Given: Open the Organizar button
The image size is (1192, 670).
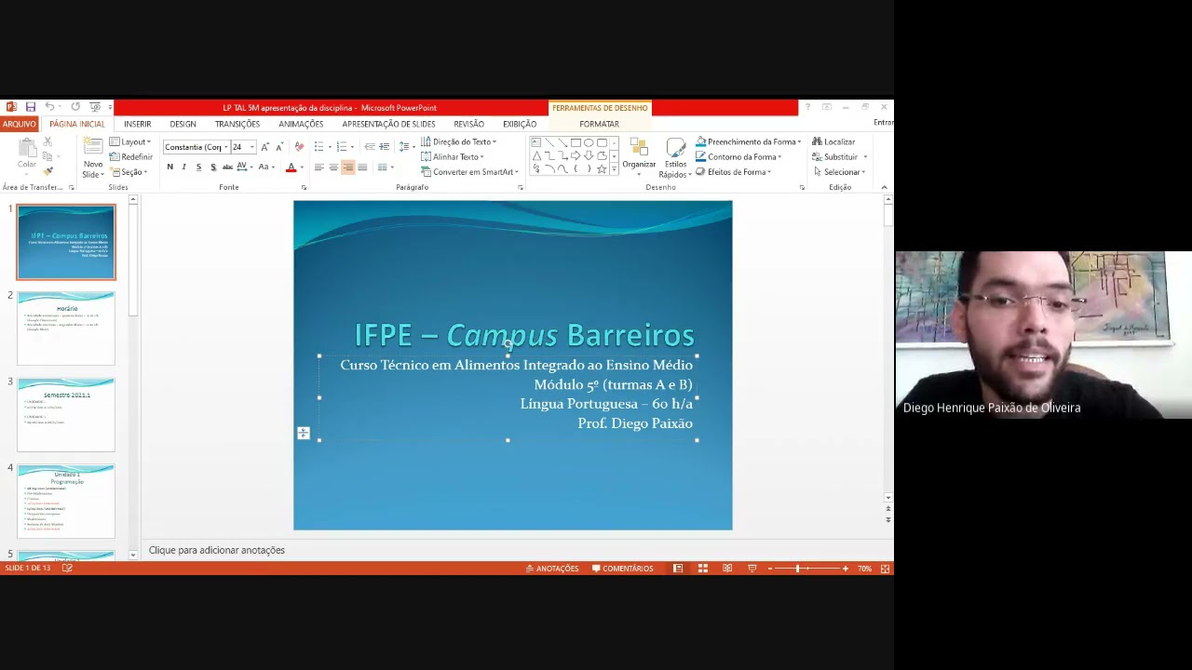Looking at the screenshot, I should coord(639,155).
